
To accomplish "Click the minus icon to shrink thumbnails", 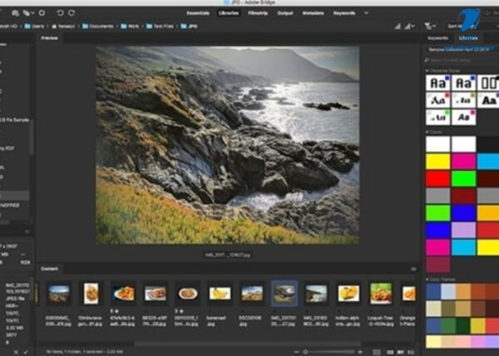I will [297, 352].
